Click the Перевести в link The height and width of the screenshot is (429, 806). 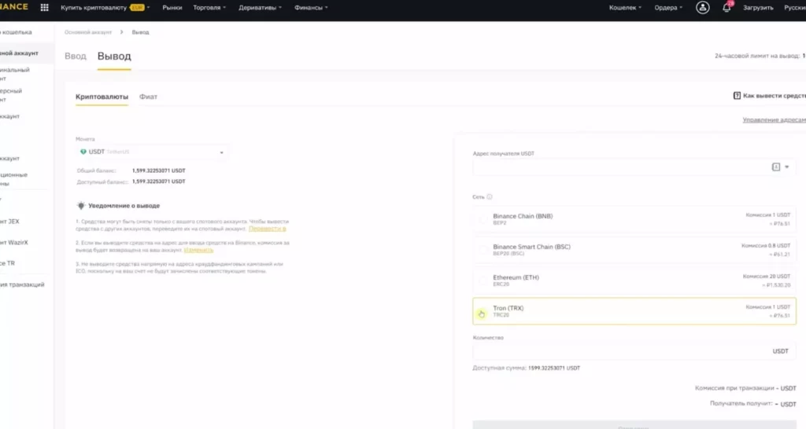coord(268,229)
